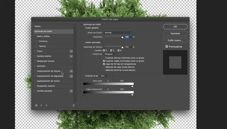The height and width of the screenshot is (129, 227).
Task: Enable the Superposición de motivo checkbox
Action: [x=35, y=81]
